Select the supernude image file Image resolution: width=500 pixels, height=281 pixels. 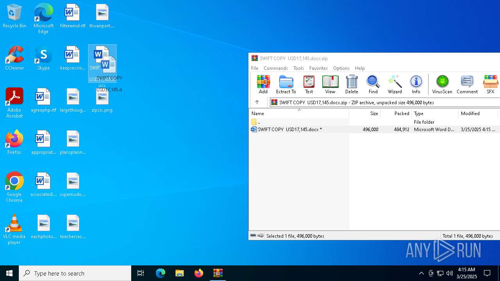tap(73, 185)
